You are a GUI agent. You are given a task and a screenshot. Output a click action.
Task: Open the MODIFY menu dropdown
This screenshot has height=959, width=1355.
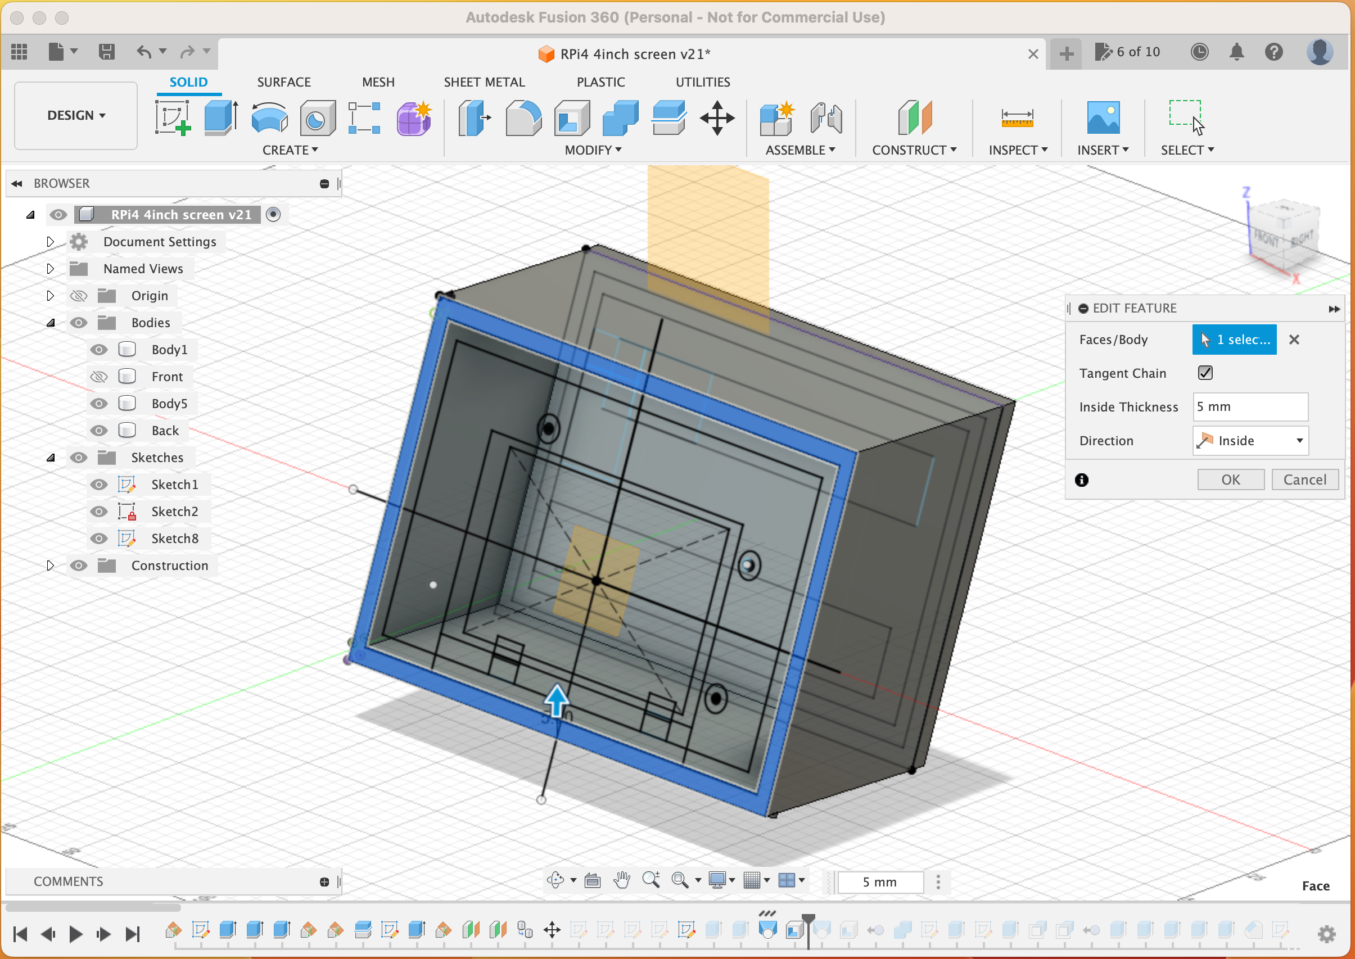pyautogui.click(x=593, y=150)
